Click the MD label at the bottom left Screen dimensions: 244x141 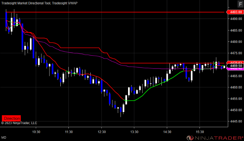4,138
